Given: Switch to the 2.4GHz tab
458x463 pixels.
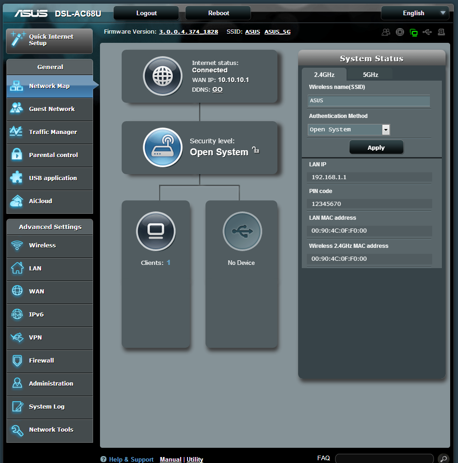Looking at the screenshot, I should point(324,75).
